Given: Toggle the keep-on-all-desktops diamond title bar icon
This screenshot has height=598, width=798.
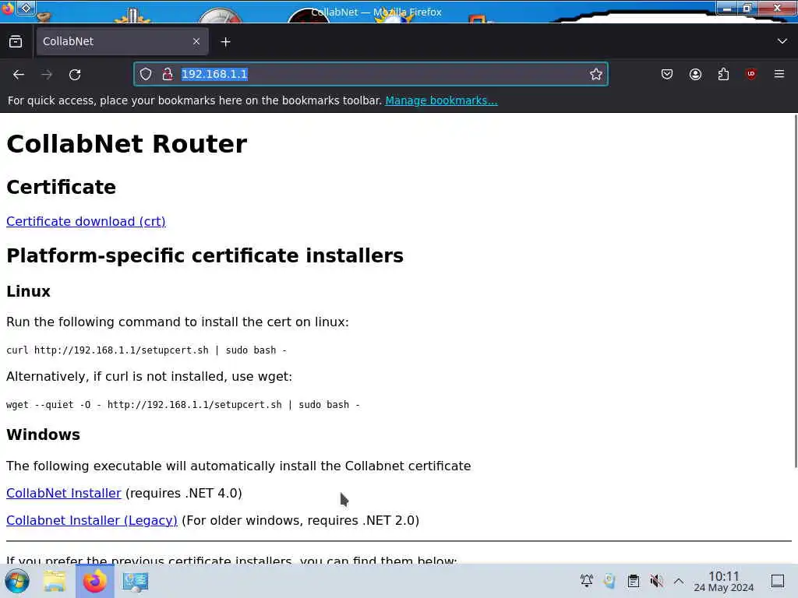Looking at the screenshot, I should point(26,9).
